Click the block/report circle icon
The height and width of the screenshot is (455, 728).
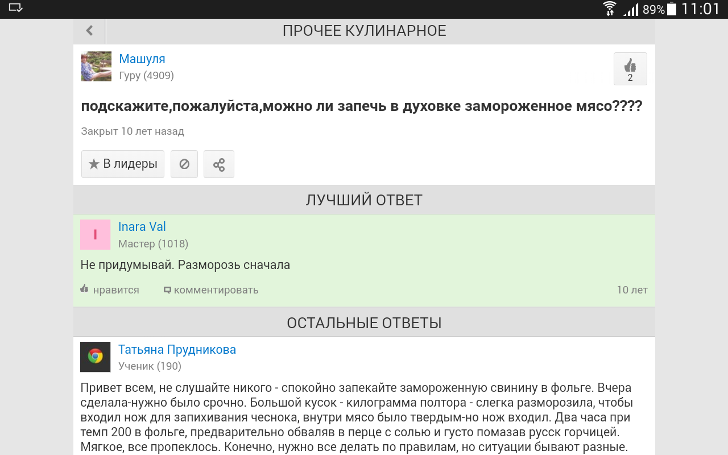[184, 164]
